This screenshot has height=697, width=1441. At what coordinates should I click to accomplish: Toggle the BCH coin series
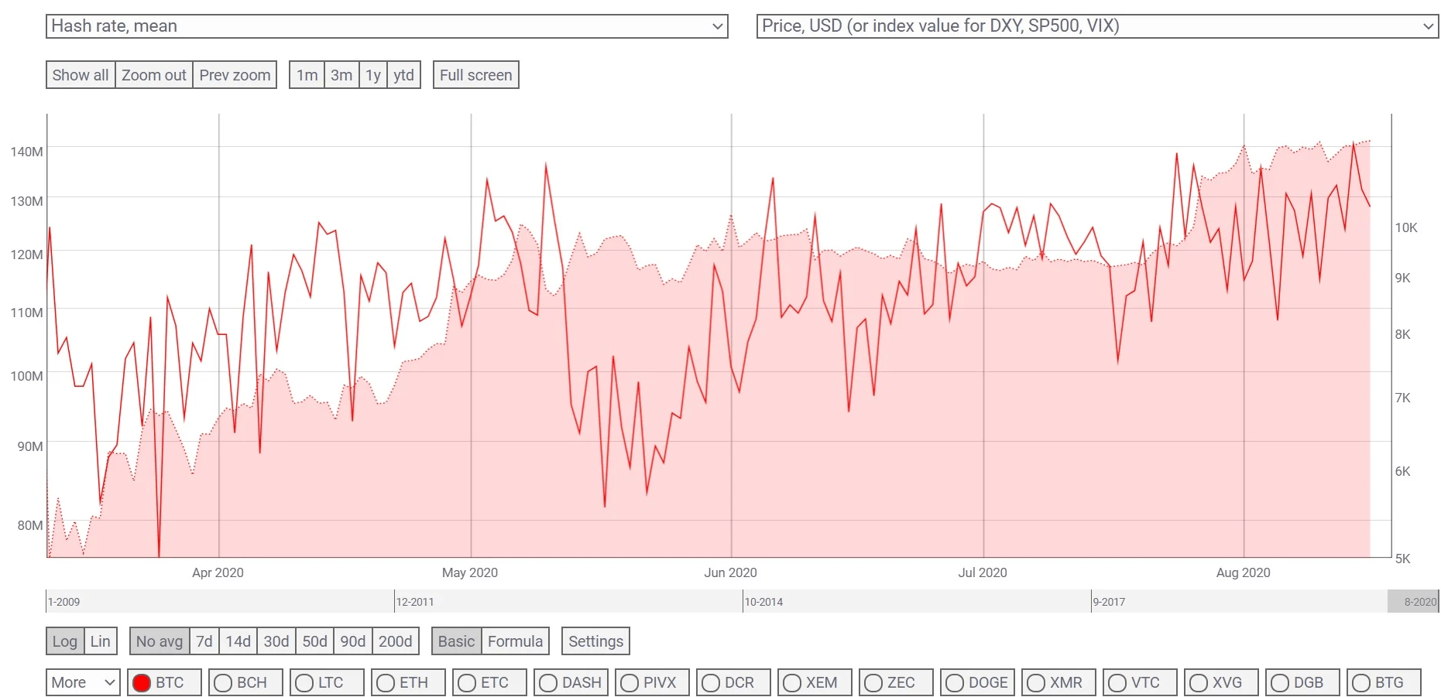(x=246, y=682)
